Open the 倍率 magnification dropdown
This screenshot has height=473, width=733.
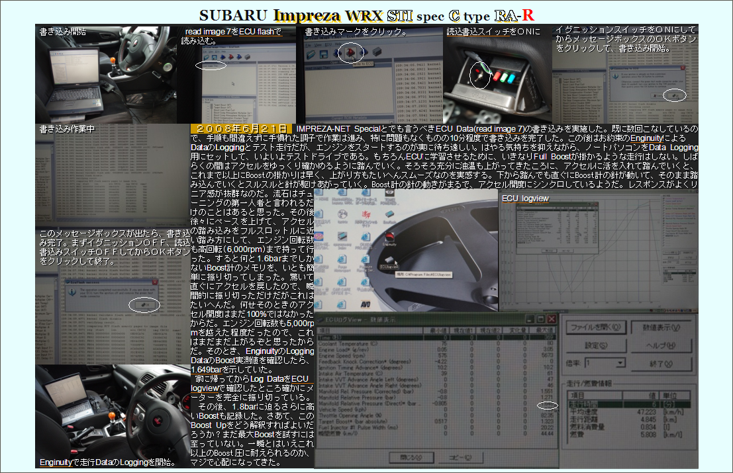pos(620,363)
